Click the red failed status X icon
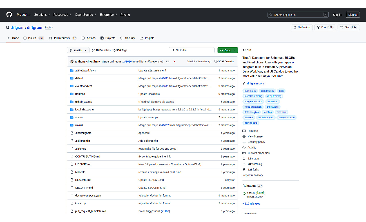 coord(175,61)
